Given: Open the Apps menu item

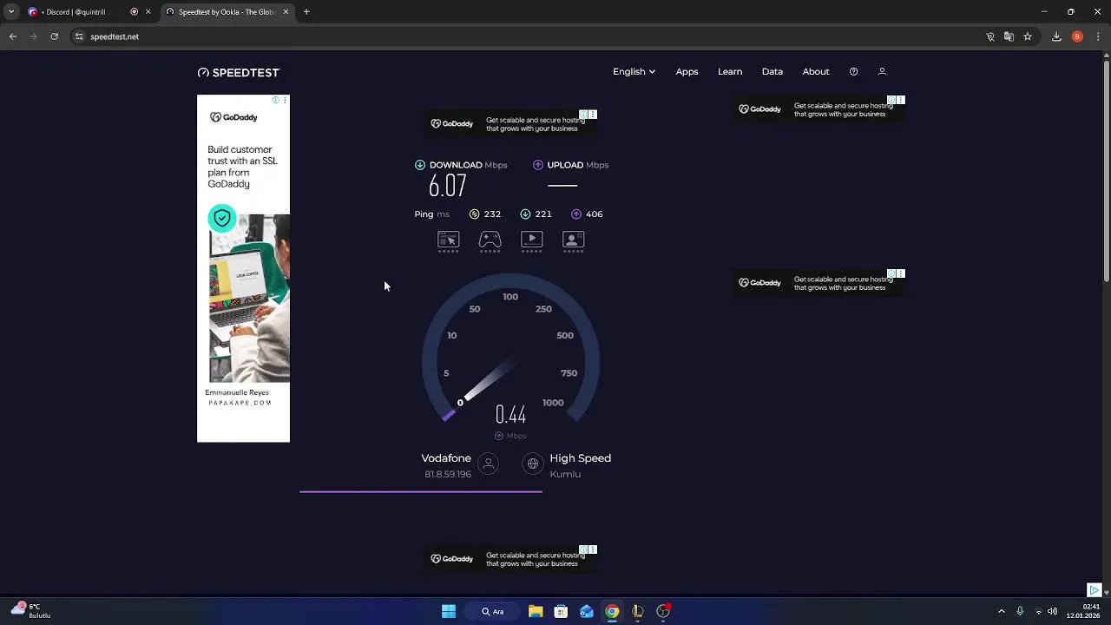Looking at the screenshot, I should click(x=687, y=72).
